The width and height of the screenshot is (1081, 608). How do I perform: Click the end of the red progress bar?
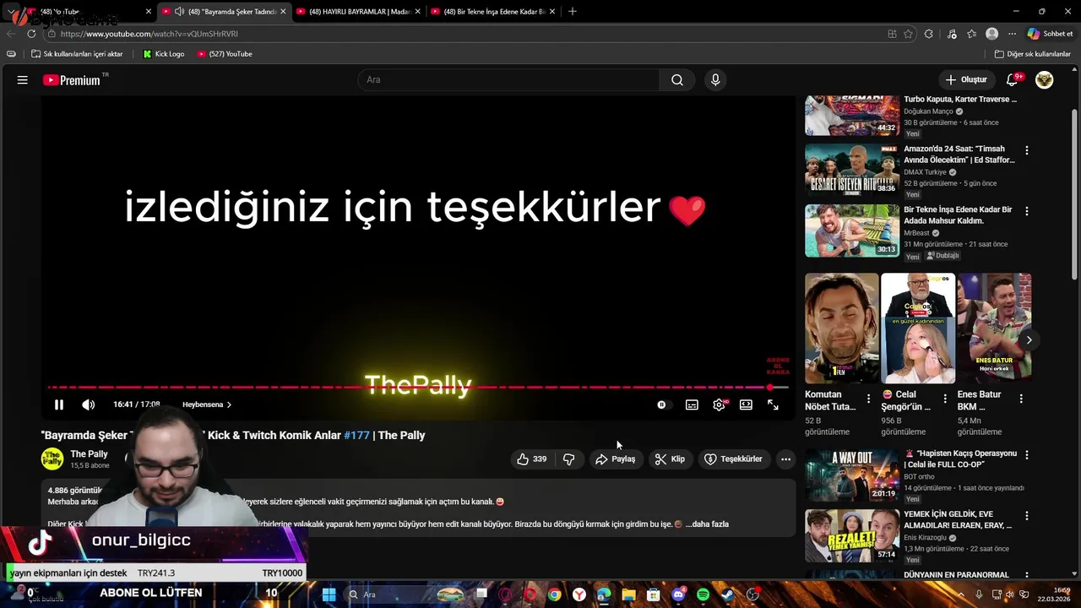click(x=769, y=388)
